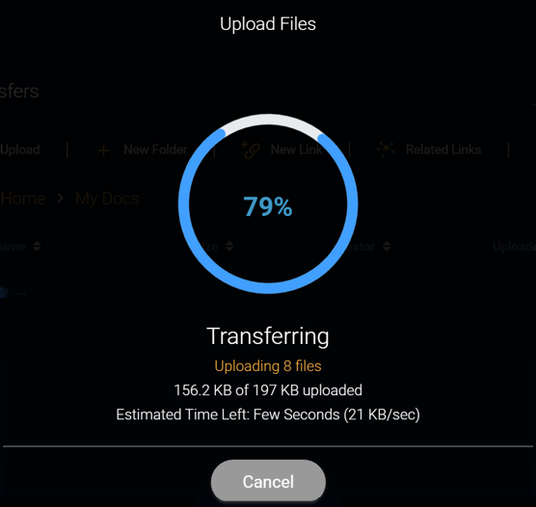The image size is (536, 507).
Task: Sort by Size column arrows
Action: click(x=229, y=247)
